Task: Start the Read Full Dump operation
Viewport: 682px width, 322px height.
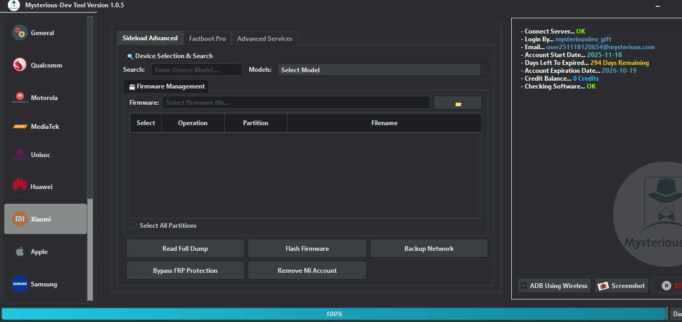Action: (x=185, y=248)
